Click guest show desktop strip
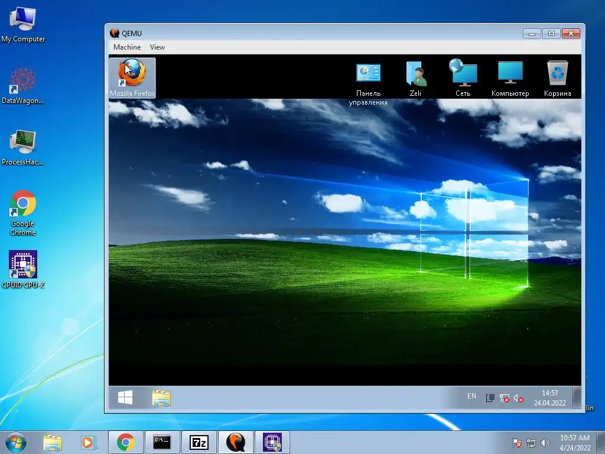The image size is (605, 454). click(x=577, y=398)
